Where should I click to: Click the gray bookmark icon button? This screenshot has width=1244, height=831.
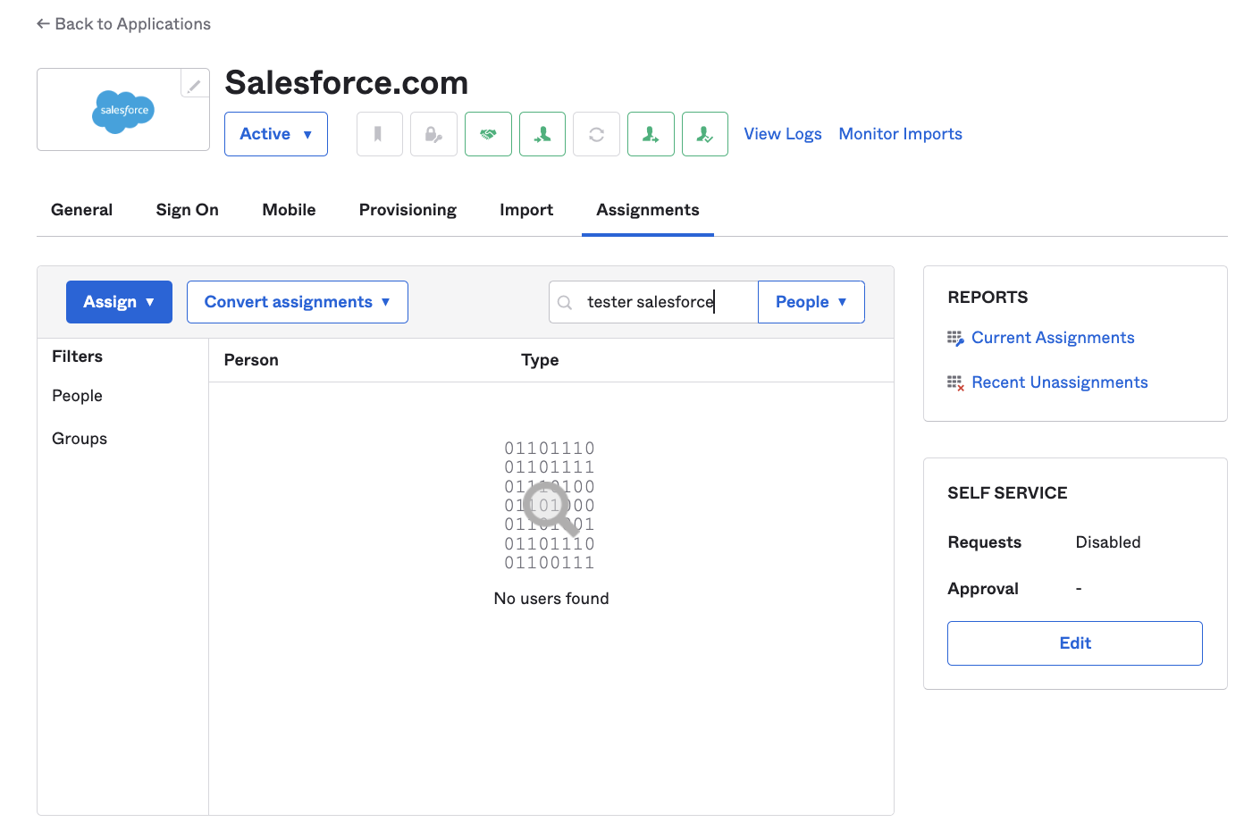click(x=379, y=134)
